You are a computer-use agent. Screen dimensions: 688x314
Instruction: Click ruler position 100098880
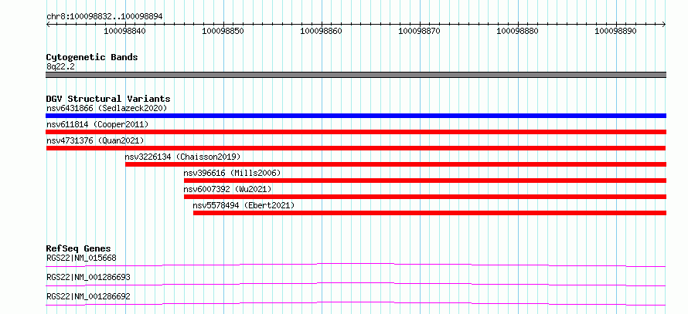pyautogui.click(x=518, y=31)
